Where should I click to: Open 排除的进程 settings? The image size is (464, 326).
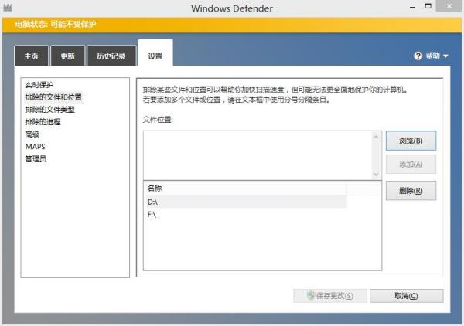[x=43, y=122]
